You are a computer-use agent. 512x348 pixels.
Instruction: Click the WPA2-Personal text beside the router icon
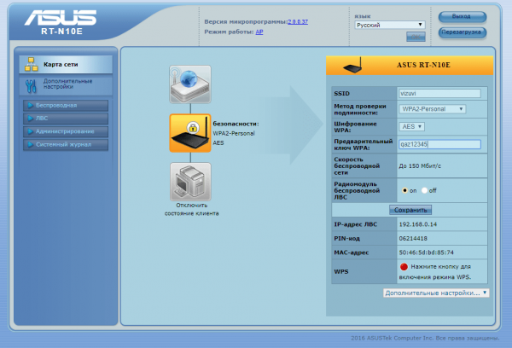[x=234, y=133]
